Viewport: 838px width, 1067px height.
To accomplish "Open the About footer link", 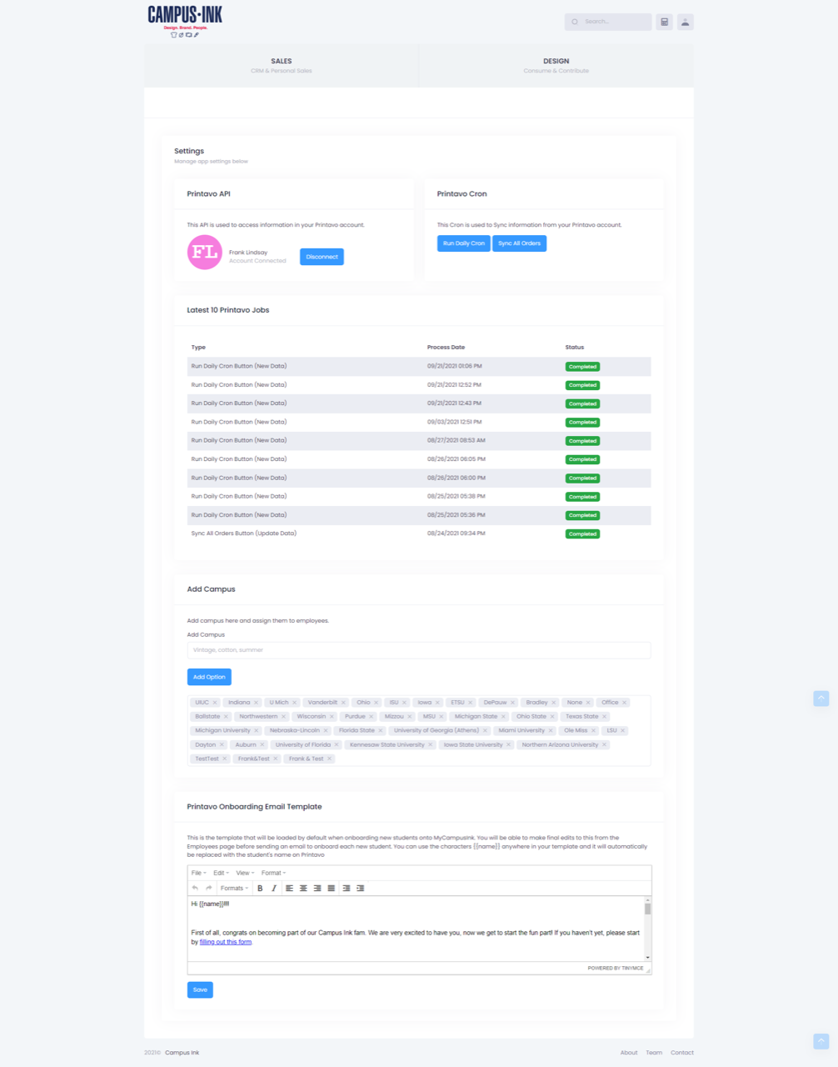I will (x=629, y=1053).
